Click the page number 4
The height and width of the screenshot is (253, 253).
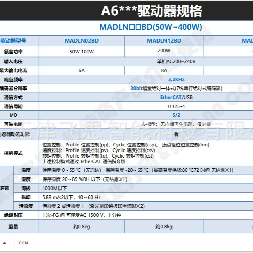coord(5,243)
